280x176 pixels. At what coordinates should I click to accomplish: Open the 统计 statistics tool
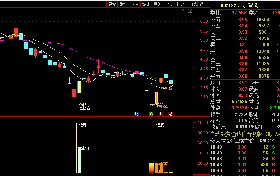(146, 4)
